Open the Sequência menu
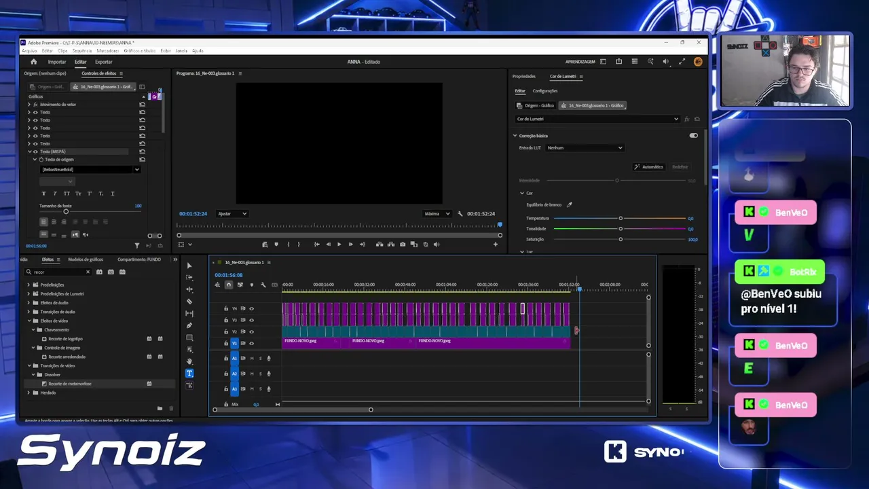The width and height of the screenshot is (869, 489). coord(82,51)
